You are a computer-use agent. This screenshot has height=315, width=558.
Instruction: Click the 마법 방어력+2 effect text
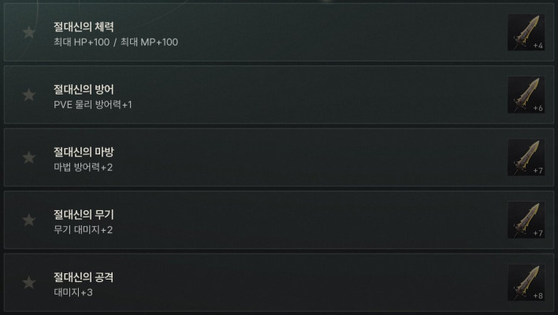tap(84, 167)
